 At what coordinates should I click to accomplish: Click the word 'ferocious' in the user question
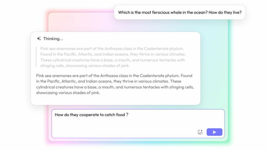160,12
